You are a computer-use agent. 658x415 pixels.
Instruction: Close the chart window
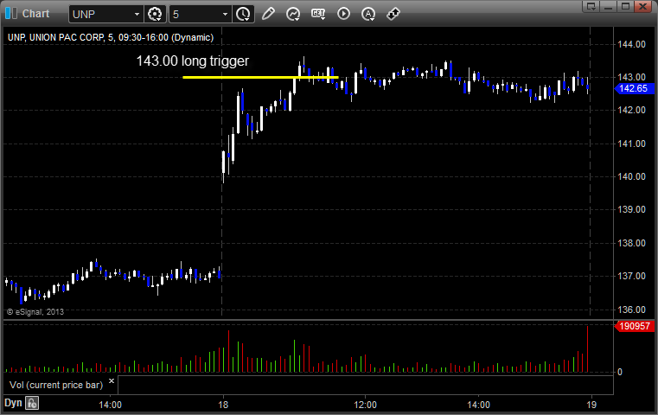pos(642,6)
